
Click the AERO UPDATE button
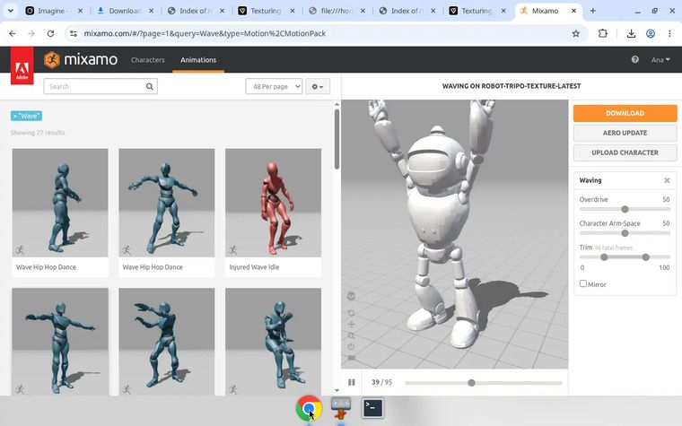click(x=625, y=133)
